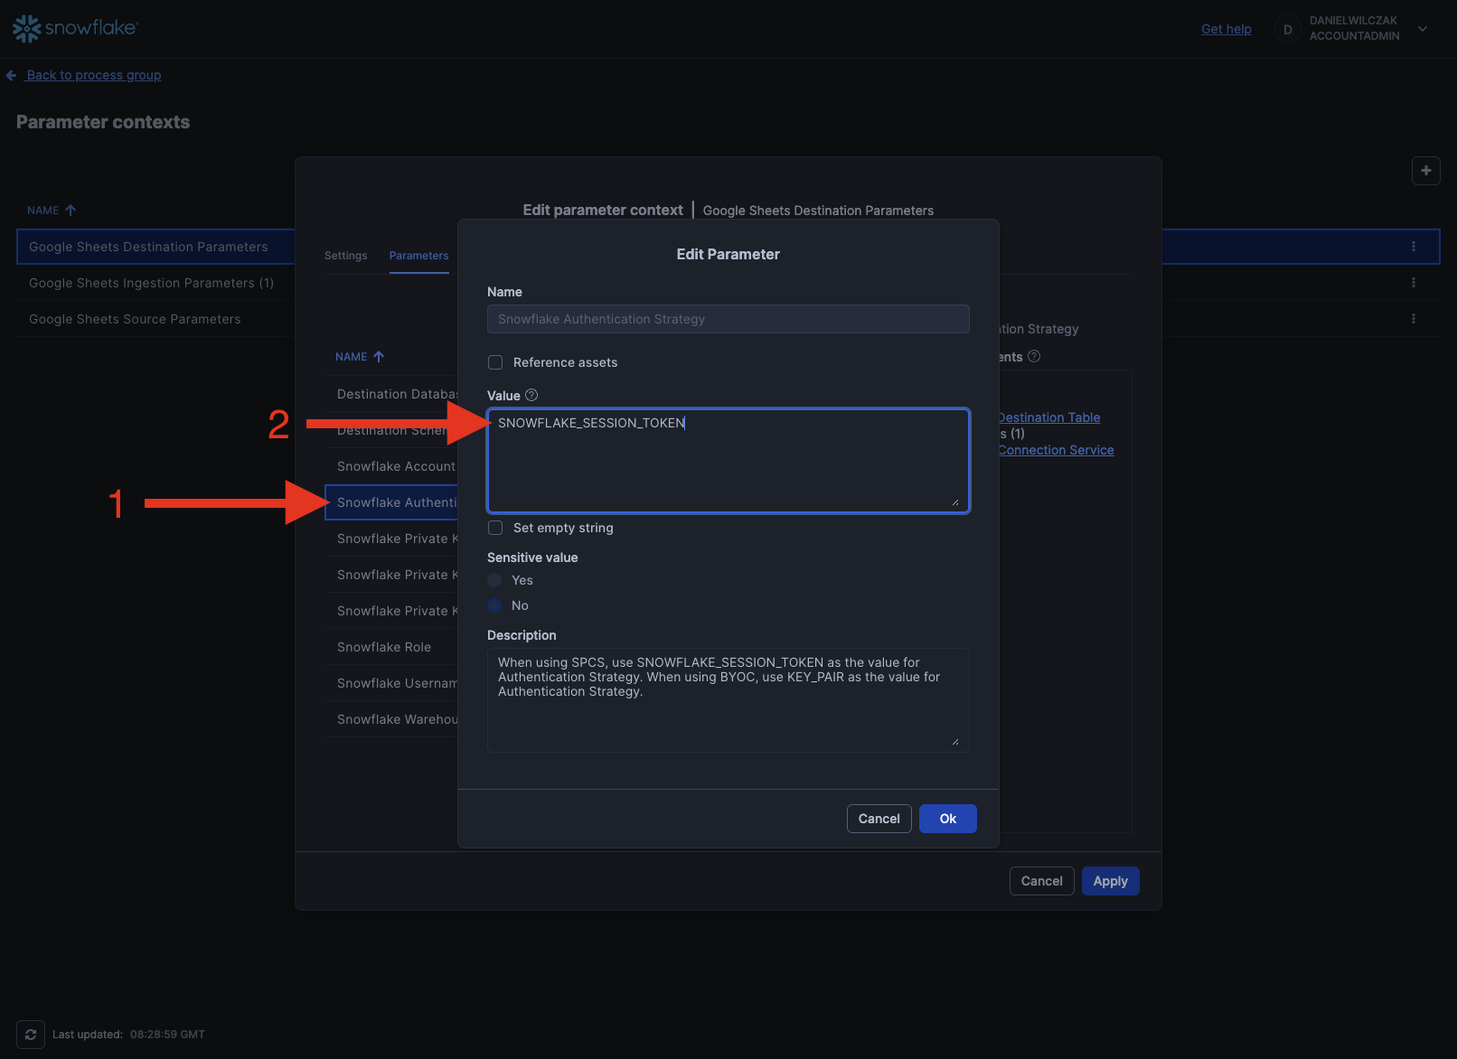
Task: Click the help icon next to Value label
Action: coord(531,396)
